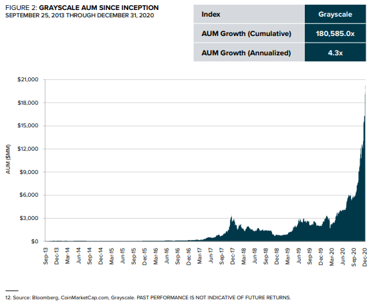Screen dimensions: 373x304
Task: Click the 'Mar-16' x-axis label
Action: (155, 256)
